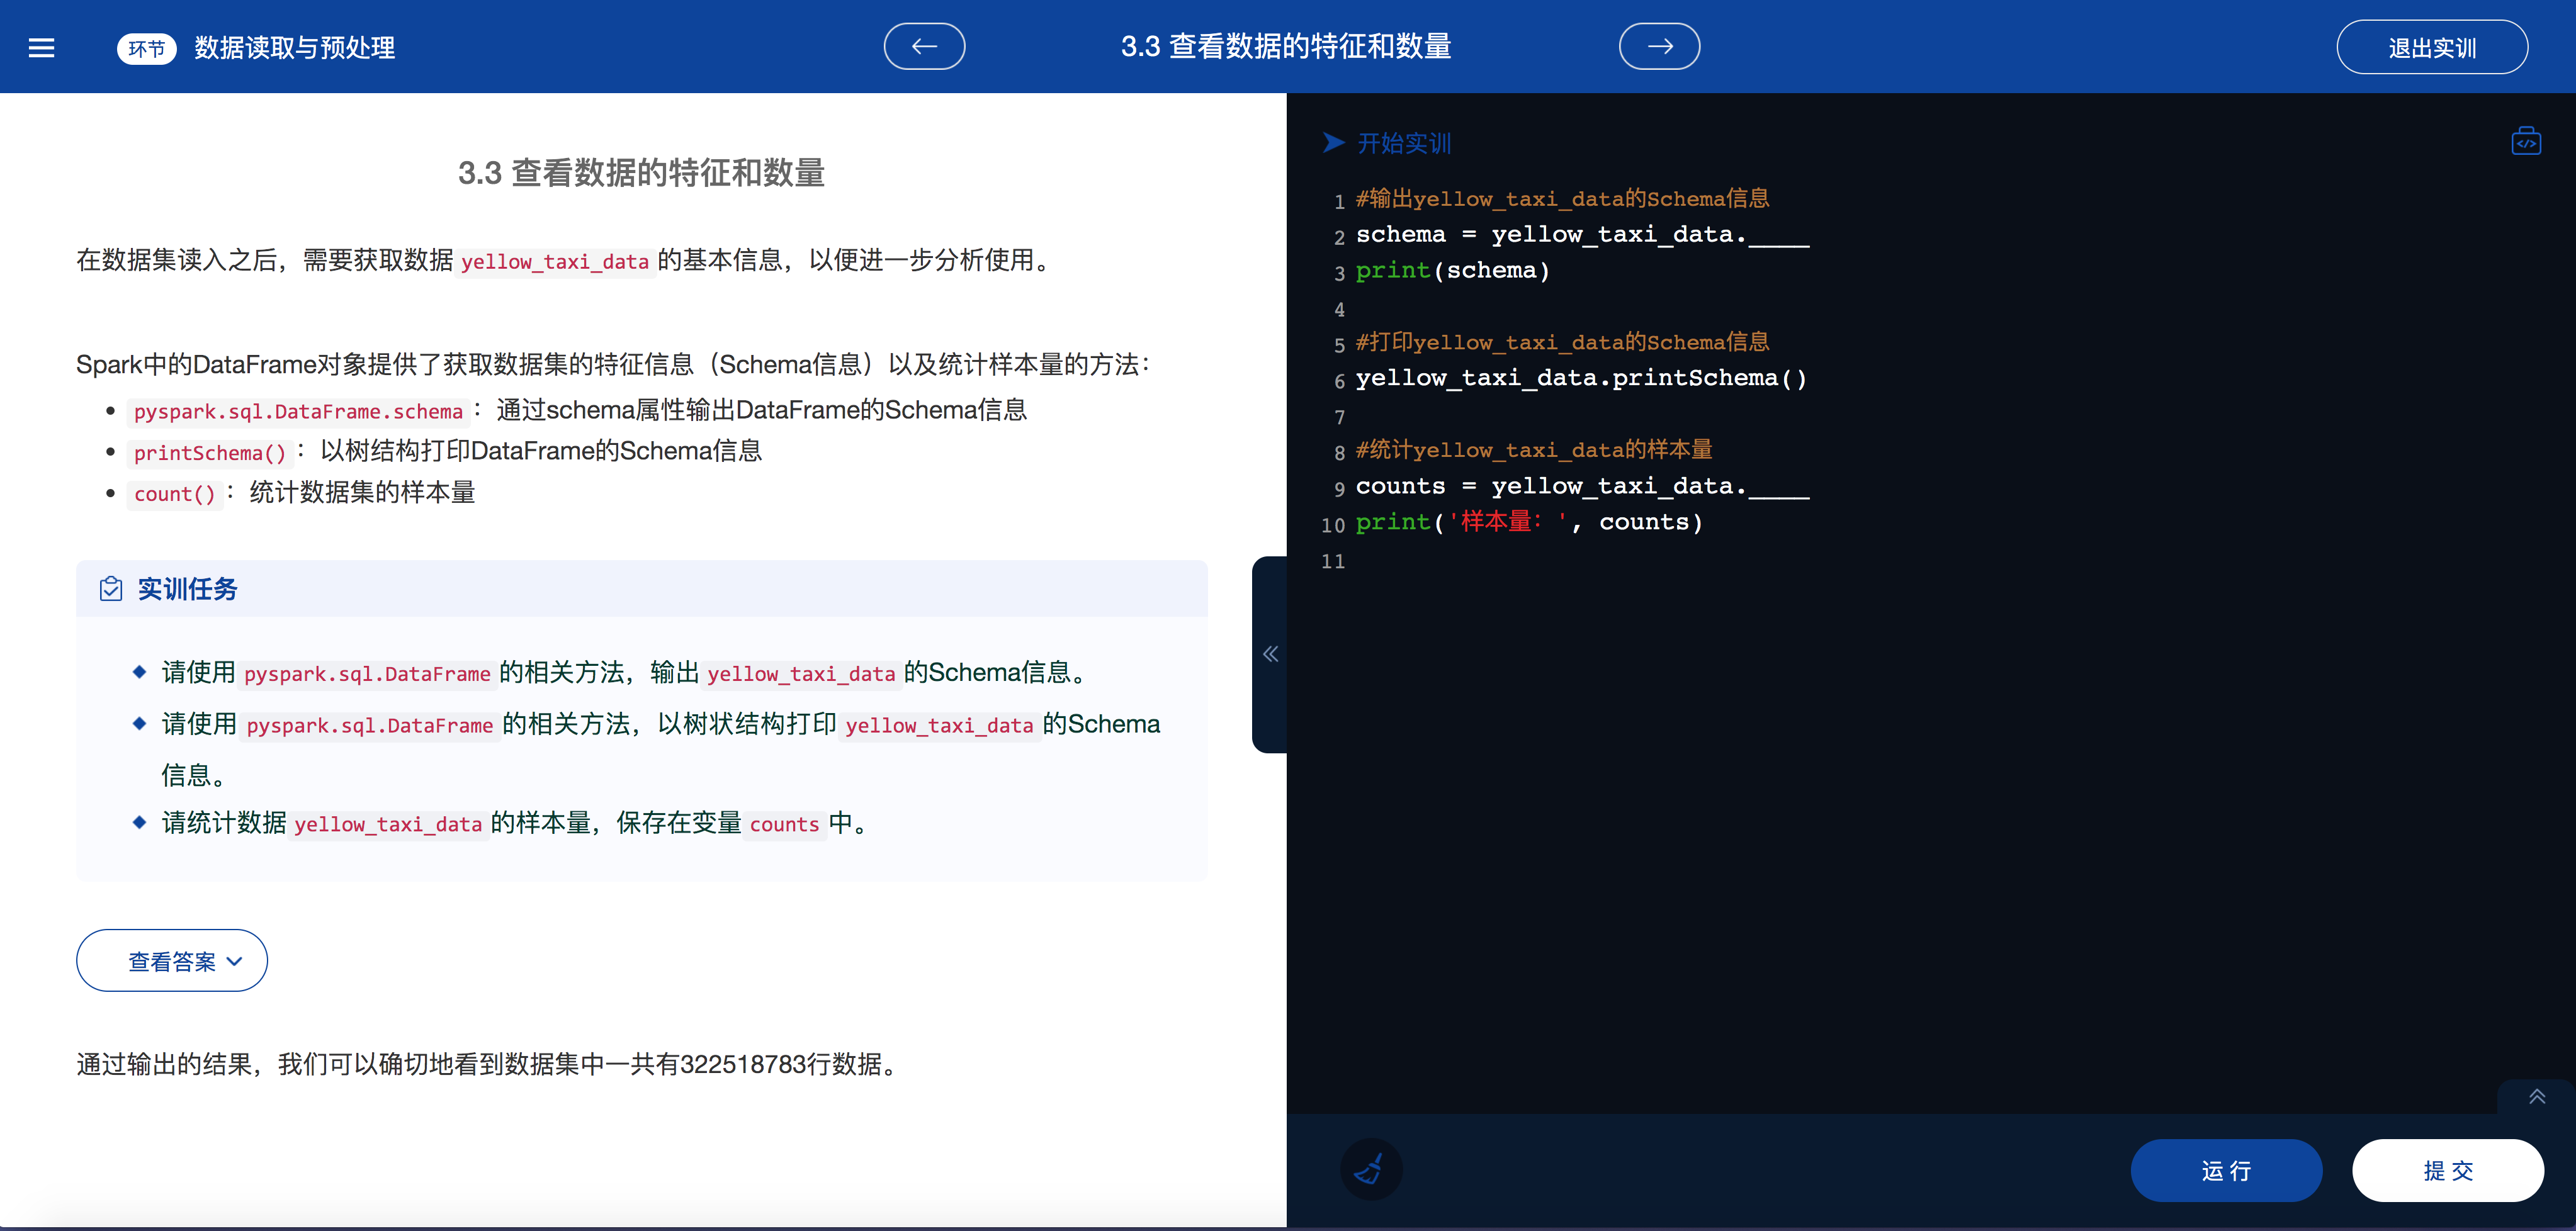This screenshot has width=2576, height=1231.
Task: Expand the 查看答案 dropdown
Action: tap(172, 961)
